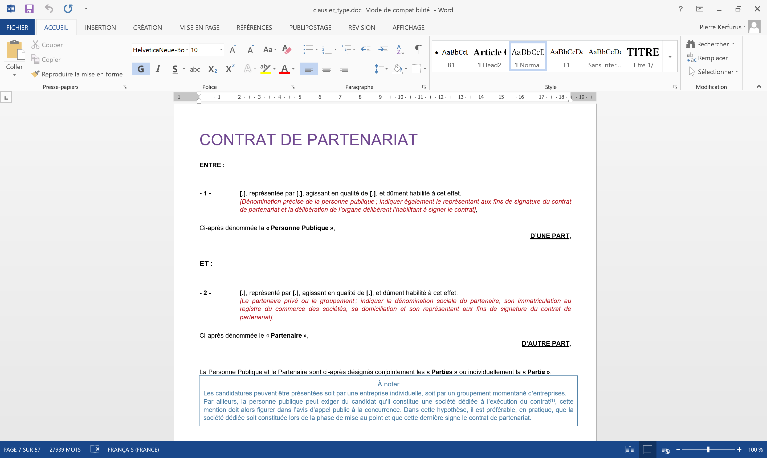The width and height of the screenshot is (767, 458).
Task: Click the multilevel list icon
Action: [346, 49]
